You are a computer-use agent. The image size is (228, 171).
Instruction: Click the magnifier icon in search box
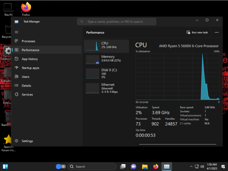(x=82, y=22)
